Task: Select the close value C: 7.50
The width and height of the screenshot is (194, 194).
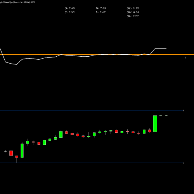Action: pos(69,12)
